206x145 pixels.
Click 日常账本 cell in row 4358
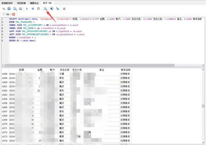(125, 74)
